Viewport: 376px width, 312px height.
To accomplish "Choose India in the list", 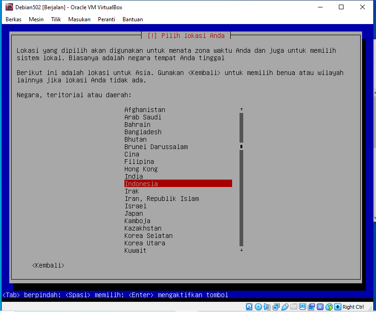I will (178, 176).
